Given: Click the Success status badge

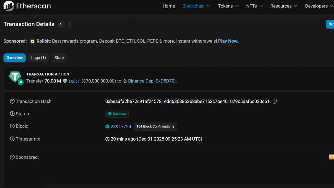Looking at the screenshot, I should 117,114.
